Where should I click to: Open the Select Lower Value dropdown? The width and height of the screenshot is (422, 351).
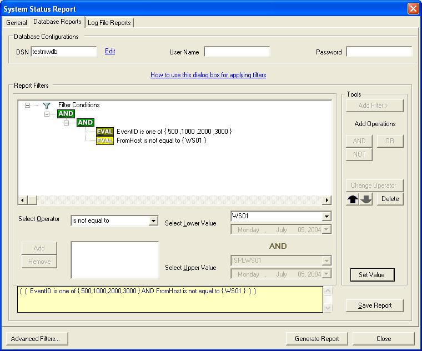point(326,217)
